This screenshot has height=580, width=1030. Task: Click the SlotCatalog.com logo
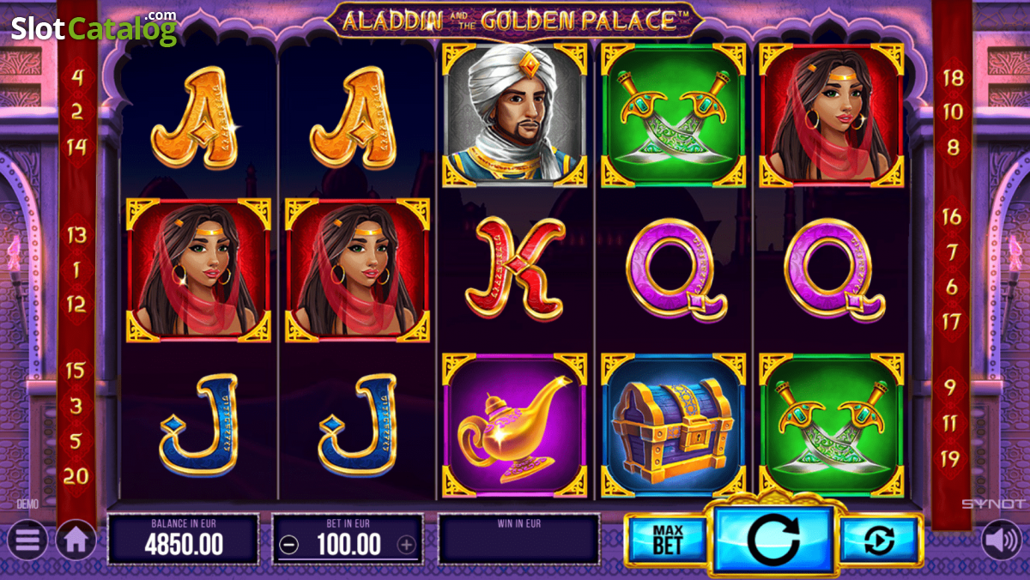(94, 27)
